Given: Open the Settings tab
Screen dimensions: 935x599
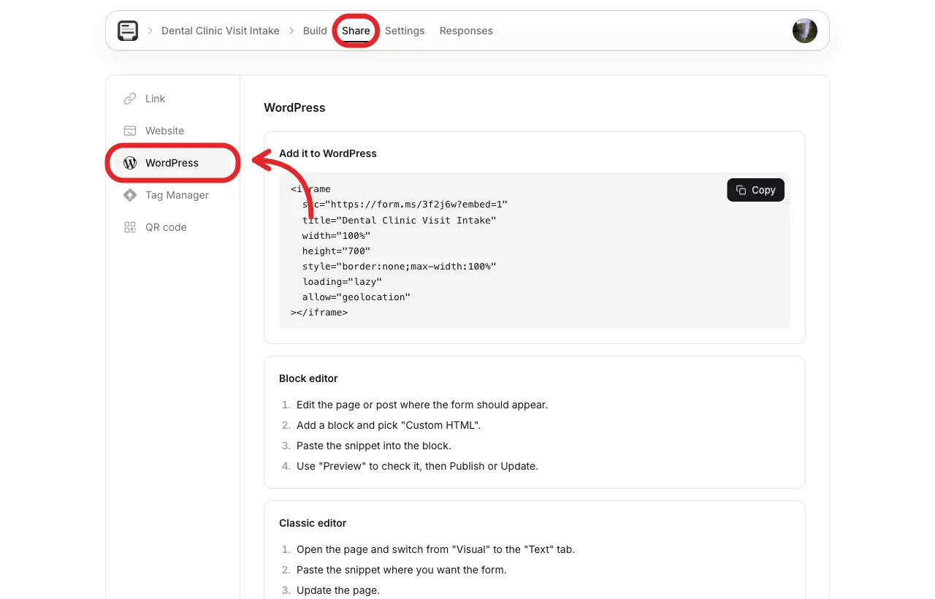Looking at the screenshot, I should [405, 31].
